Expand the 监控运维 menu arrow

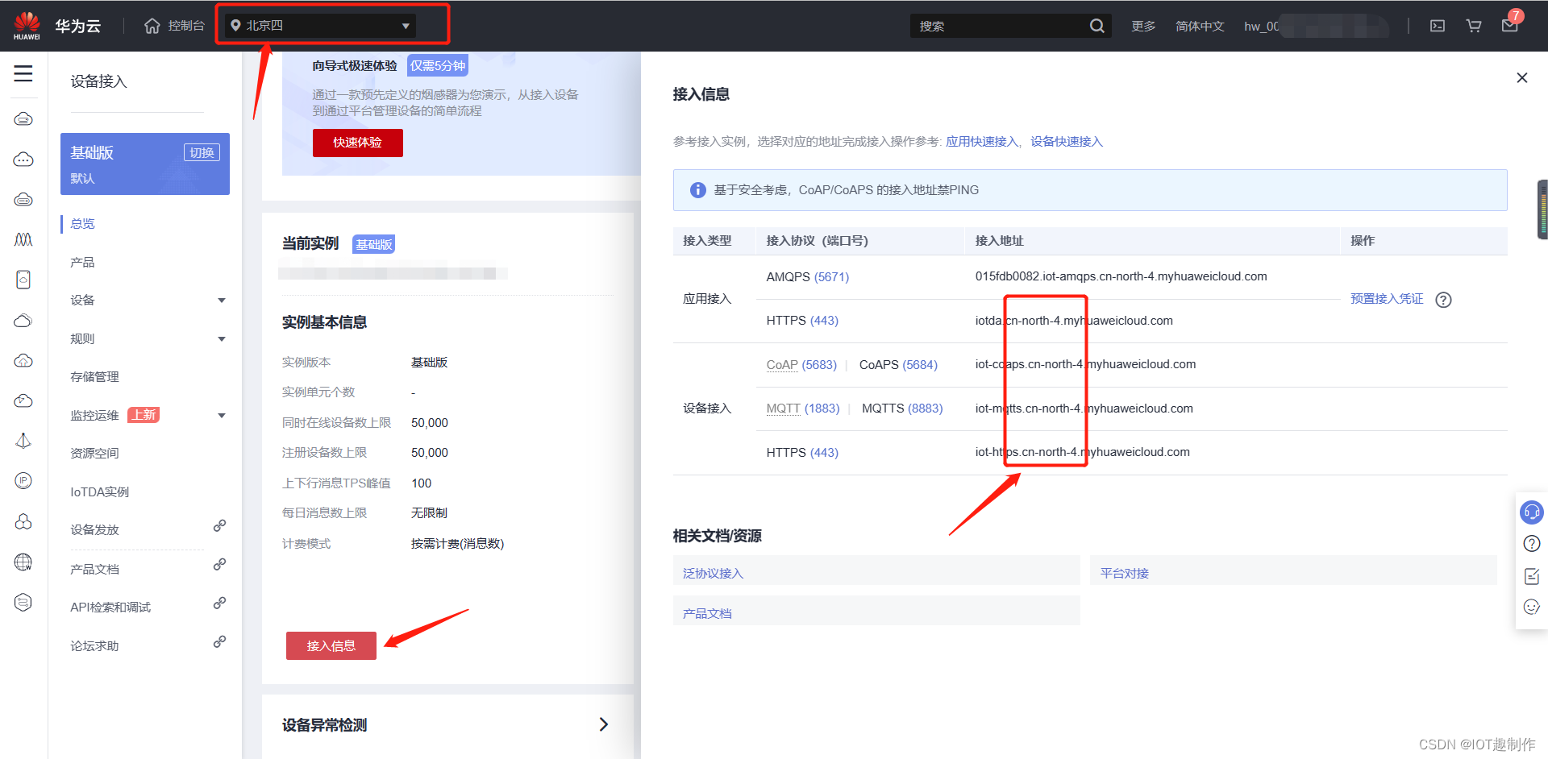coord(222,416)
